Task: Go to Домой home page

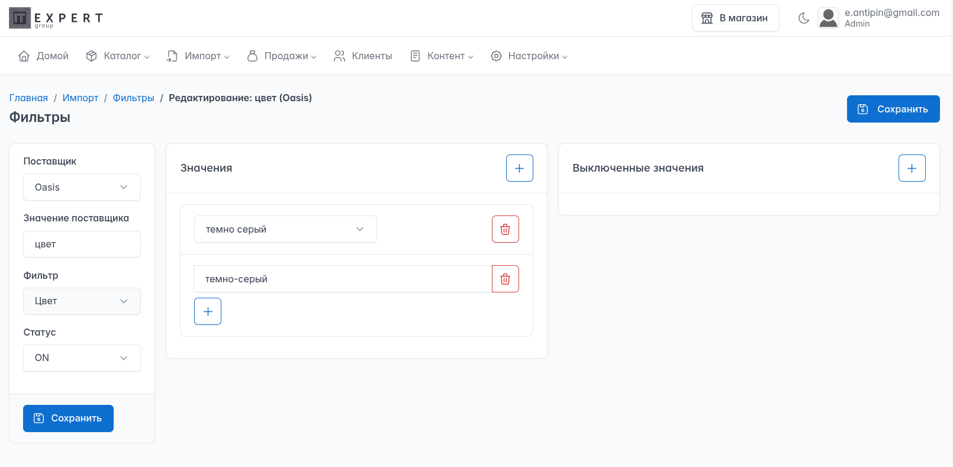Action: [44, 56]
